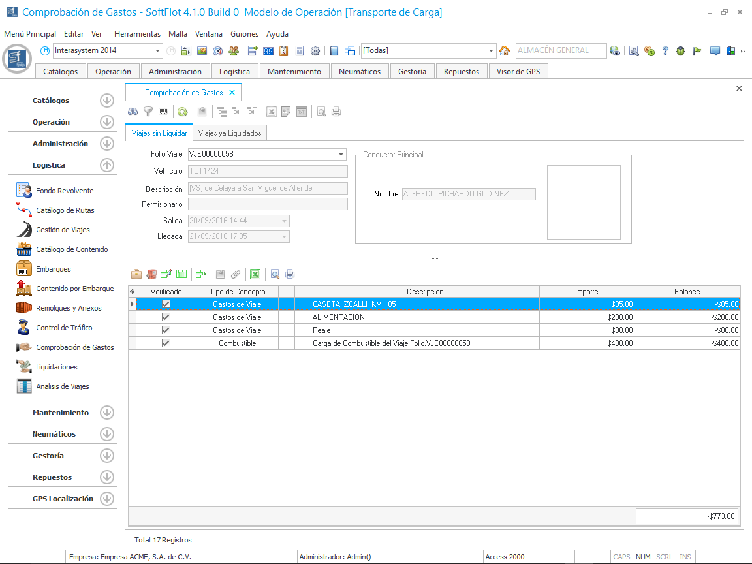Click the funnel filter icon
The width and height of the screenshot is (752, 564).
tap(148, 112)
